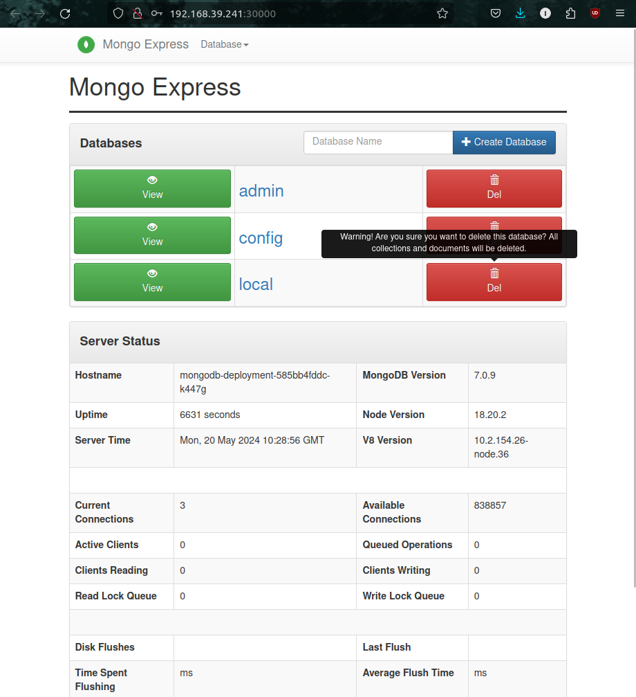Click the Clients Reading label
This screenshot has height=697, width=636.
pos(111,570)
